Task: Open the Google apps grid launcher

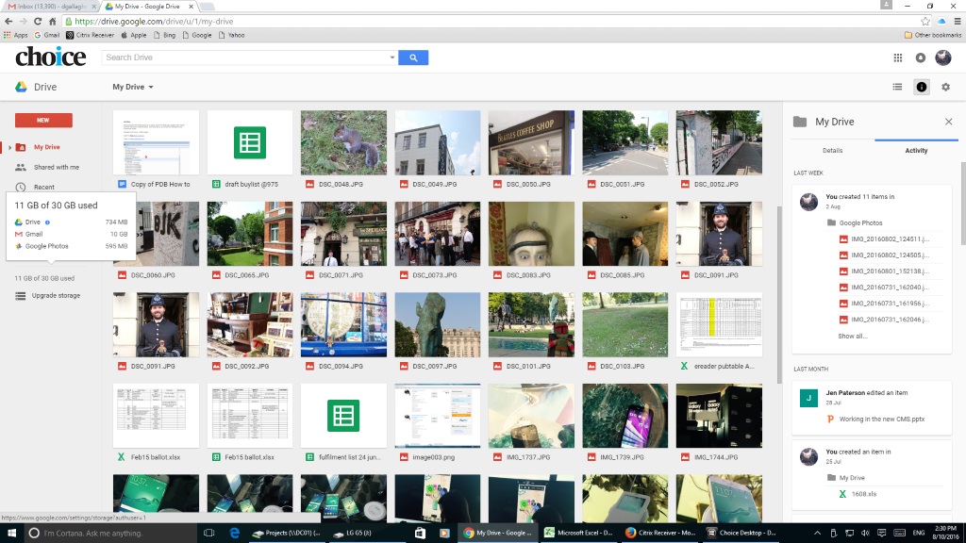Action: click(897, 58)
